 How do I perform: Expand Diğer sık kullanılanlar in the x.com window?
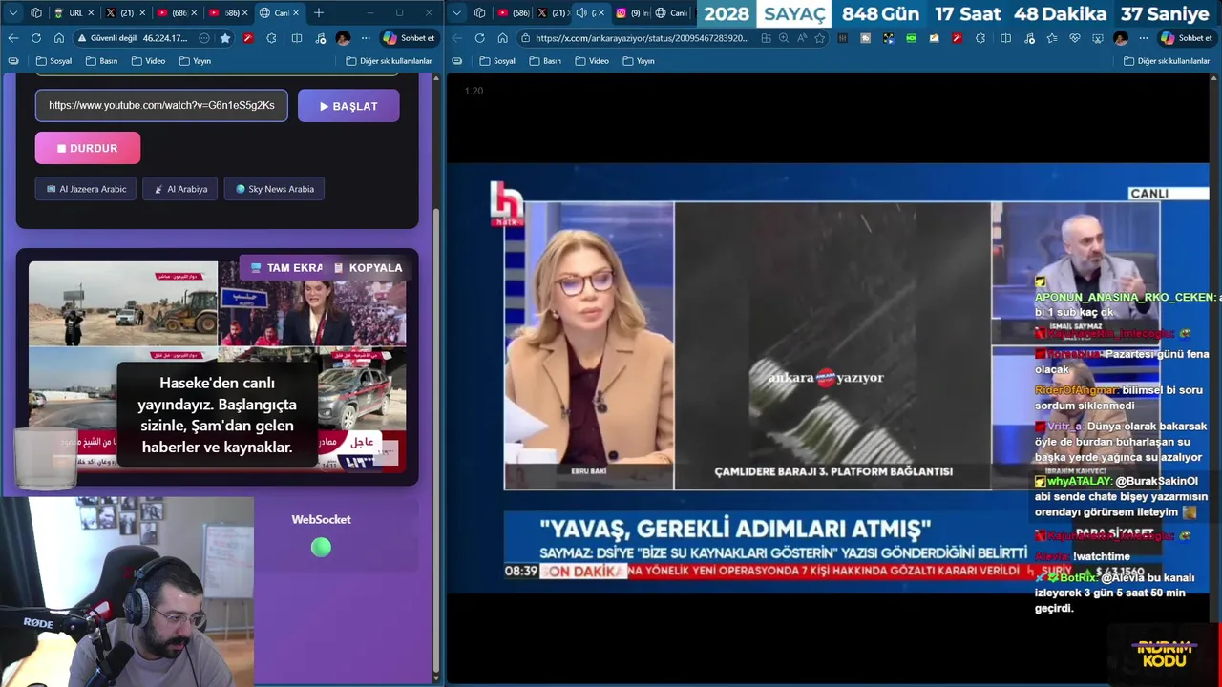1167,61
